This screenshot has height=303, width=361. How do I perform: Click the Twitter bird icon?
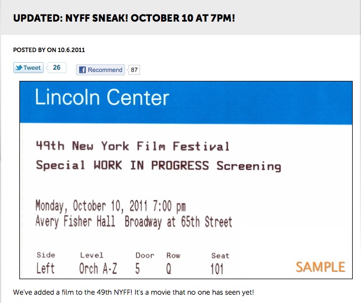coord(19,68)
